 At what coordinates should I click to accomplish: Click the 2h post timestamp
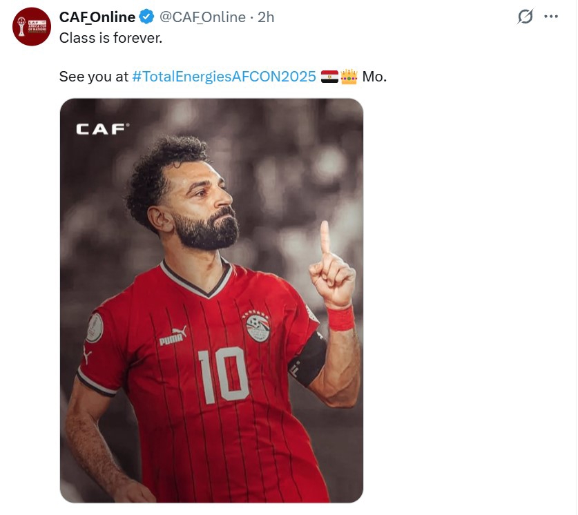[x=266, y=17]
